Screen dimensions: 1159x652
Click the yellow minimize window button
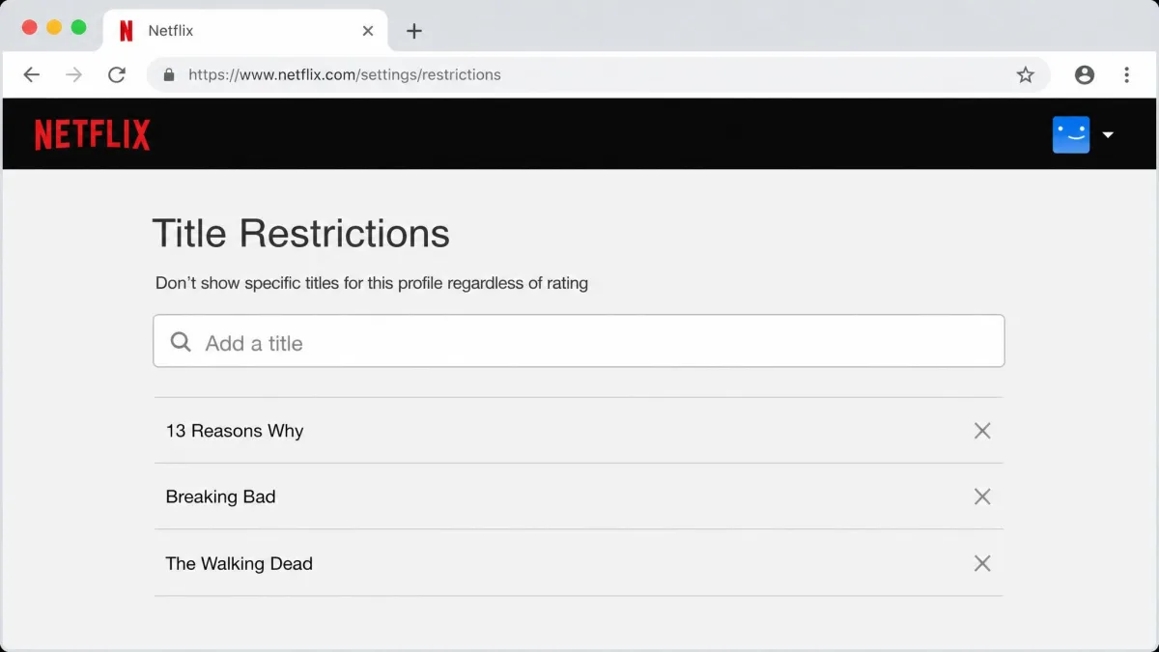54,27
